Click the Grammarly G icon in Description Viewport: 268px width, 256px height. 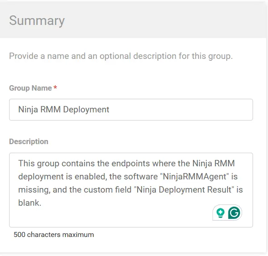tap(234, 213)
